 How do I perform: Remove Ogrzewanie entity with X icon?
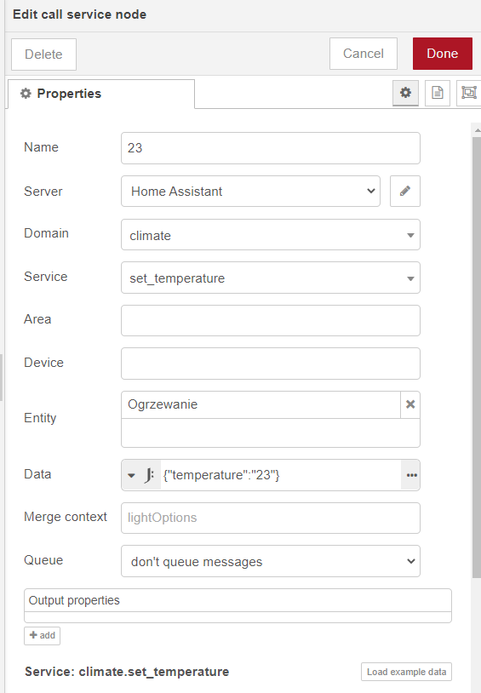click(x=410, y=404)
